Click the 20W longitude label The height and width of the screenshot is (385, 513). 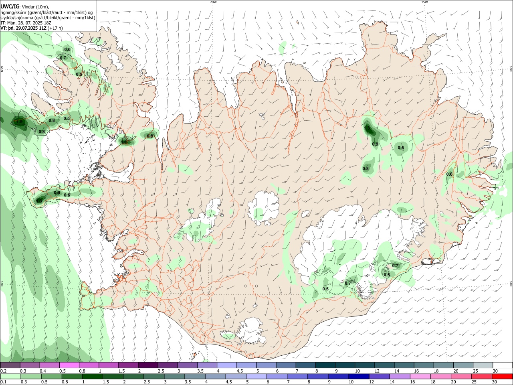tap(213, 2)
